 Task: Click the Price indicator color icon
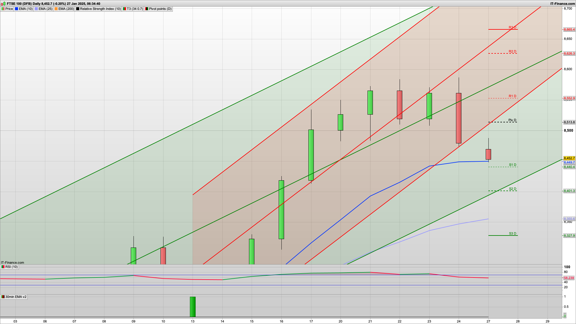pos(3,9)
